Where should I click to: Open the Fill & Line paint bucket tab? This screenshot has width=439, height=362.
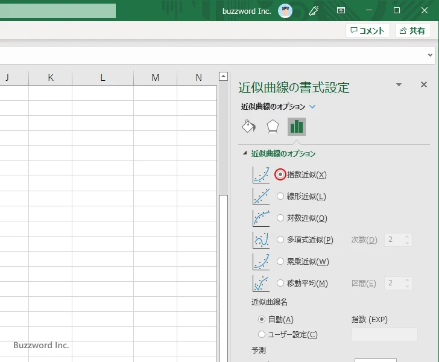pyautogui.click(x=248, y=126)
